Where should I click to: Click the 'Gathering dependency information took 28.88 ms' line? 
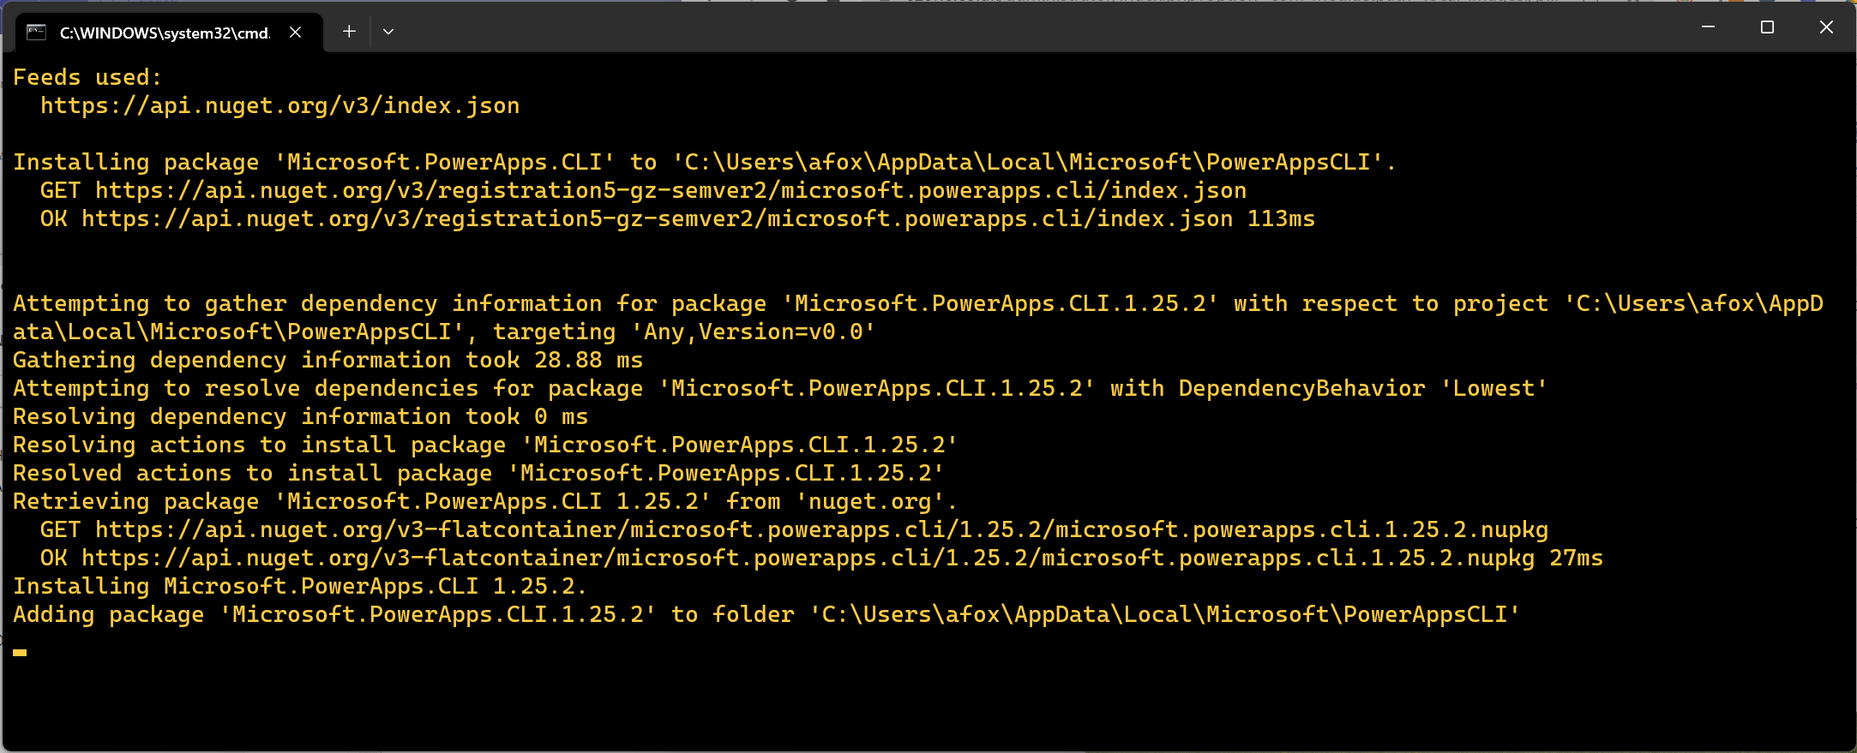[328, 361]
